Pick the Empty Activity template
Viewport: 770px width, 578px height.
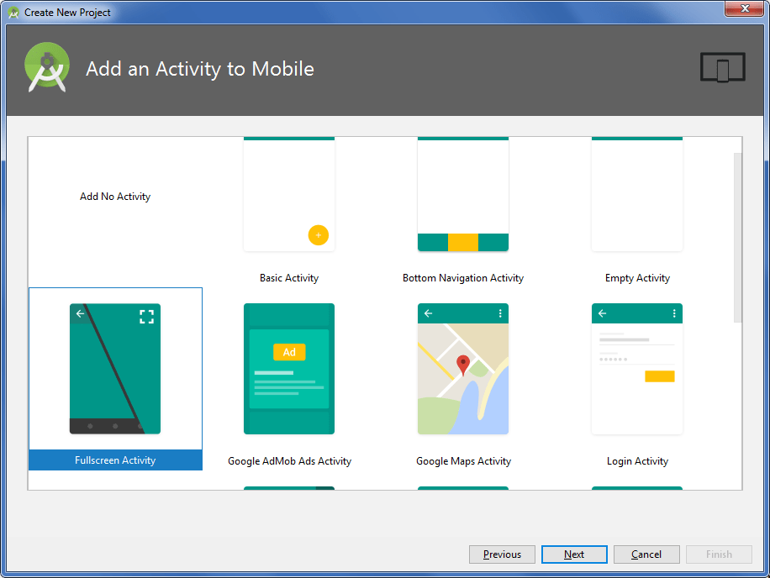[x=637, y=194]
